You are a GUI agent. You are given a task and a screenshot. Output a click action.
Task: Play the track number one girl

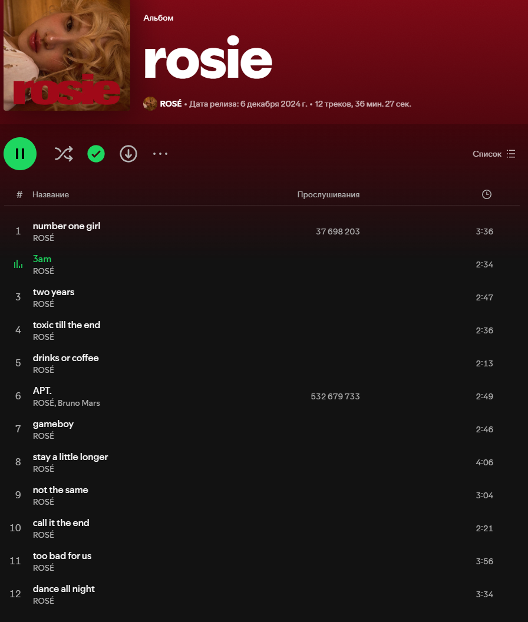click(x=67, y=226)
